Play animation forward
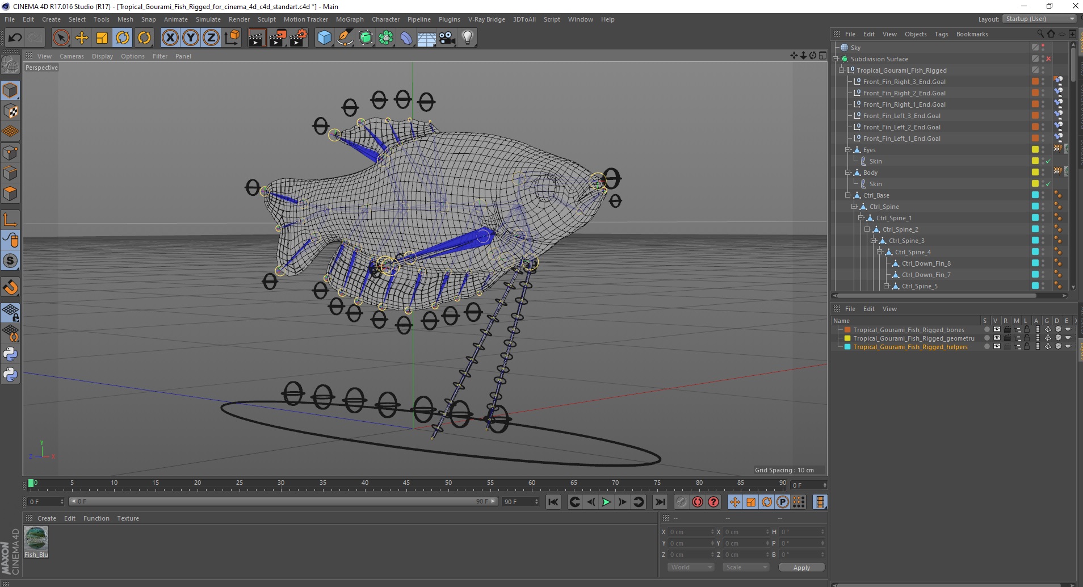Viewport: 1083px width, 587px height. 606,502
